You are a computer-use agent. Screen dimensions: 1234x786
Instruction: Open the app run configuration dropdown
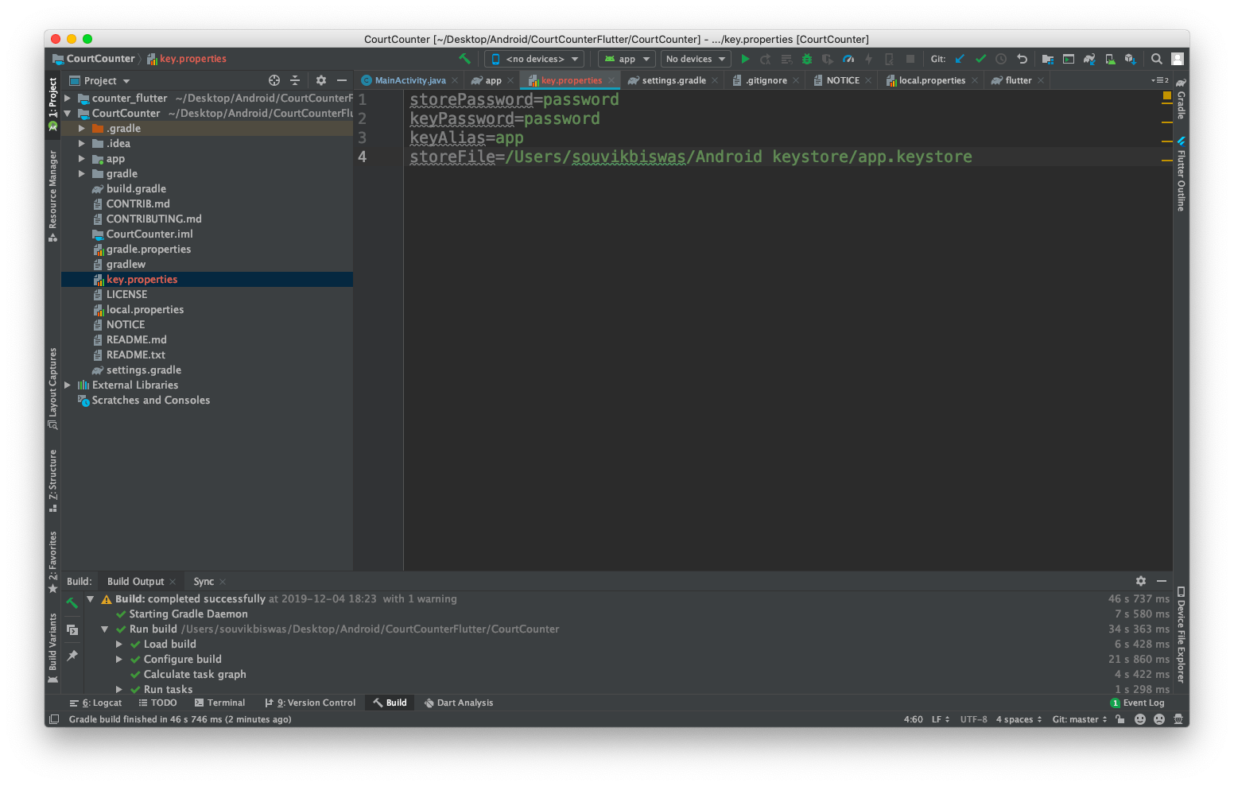pyautogui.click(x=627, y=59)
